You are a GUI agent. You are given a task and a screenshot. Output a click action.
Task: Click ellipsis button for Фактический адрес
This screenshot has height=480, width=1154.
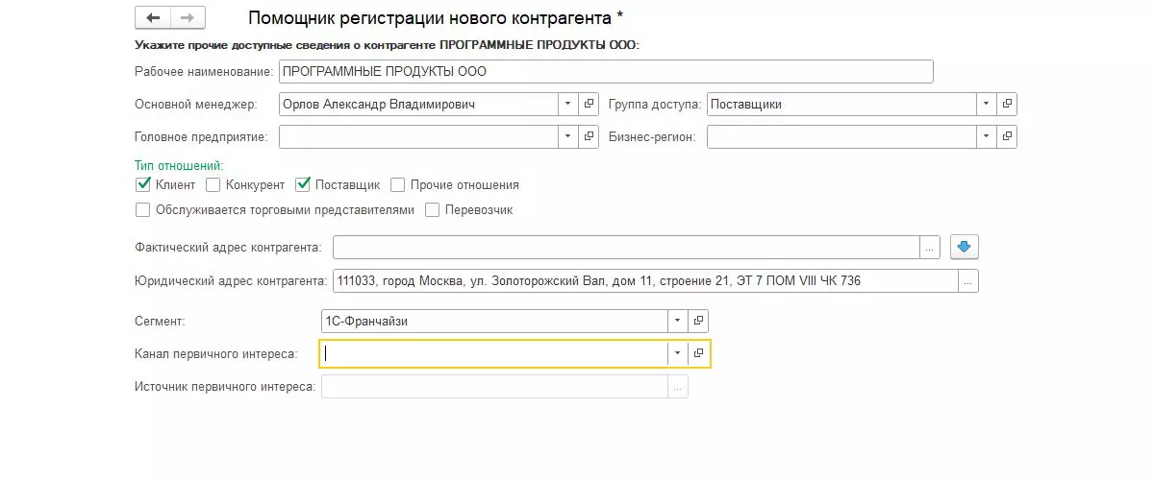pos(929,248)
